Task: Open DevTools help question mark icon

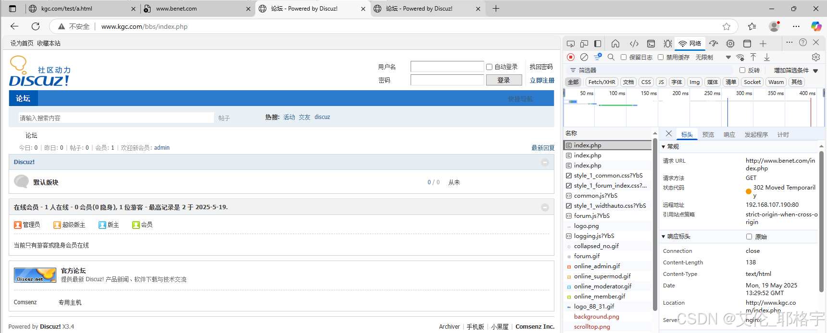Action: pos(803,42)
